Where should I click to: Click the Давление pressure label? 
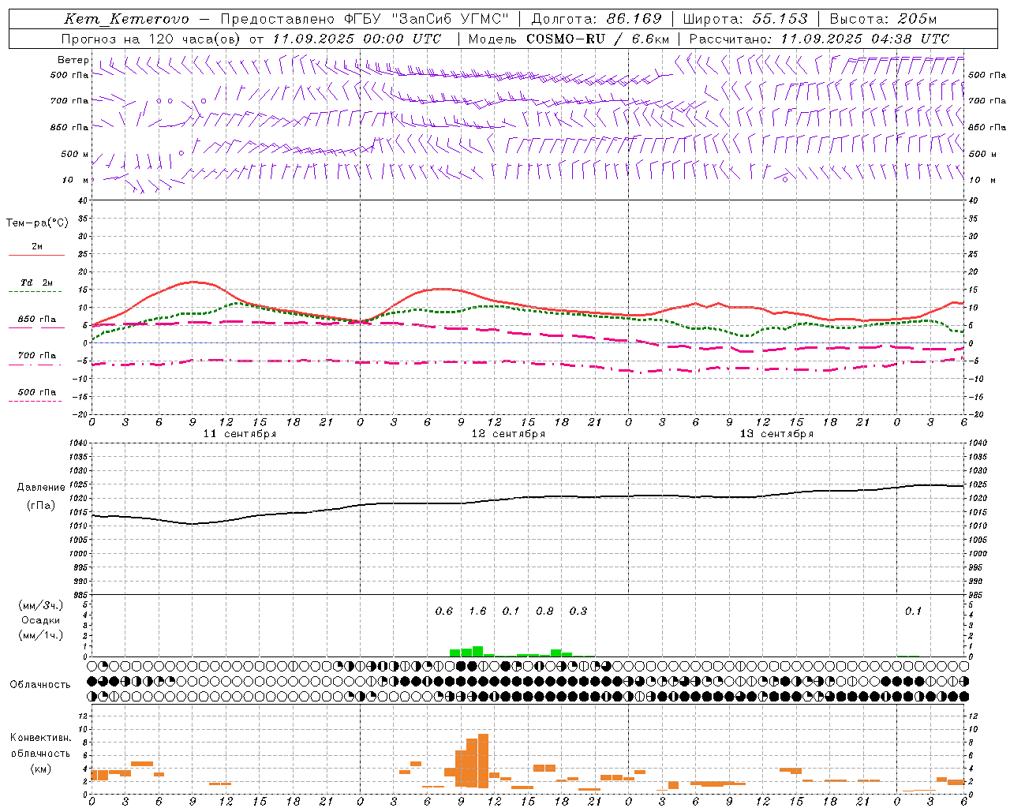tap(41, 488)
